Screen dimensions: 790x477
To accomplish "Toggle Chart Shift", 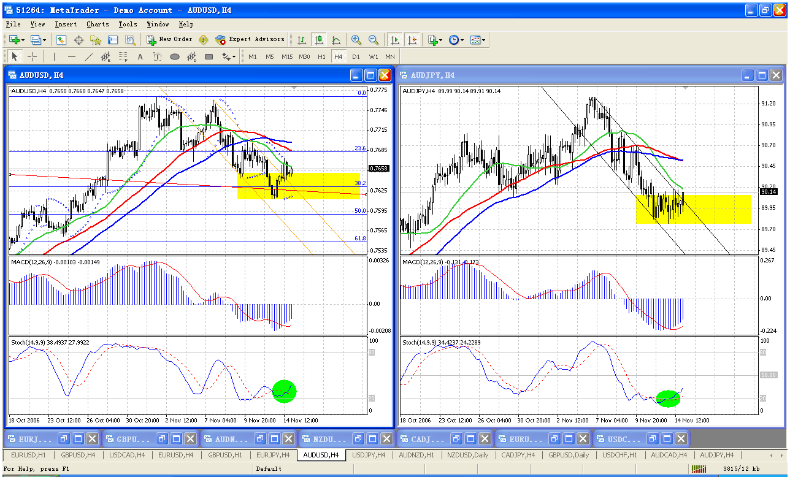I will pyautogui.click(x=412, y=40).
